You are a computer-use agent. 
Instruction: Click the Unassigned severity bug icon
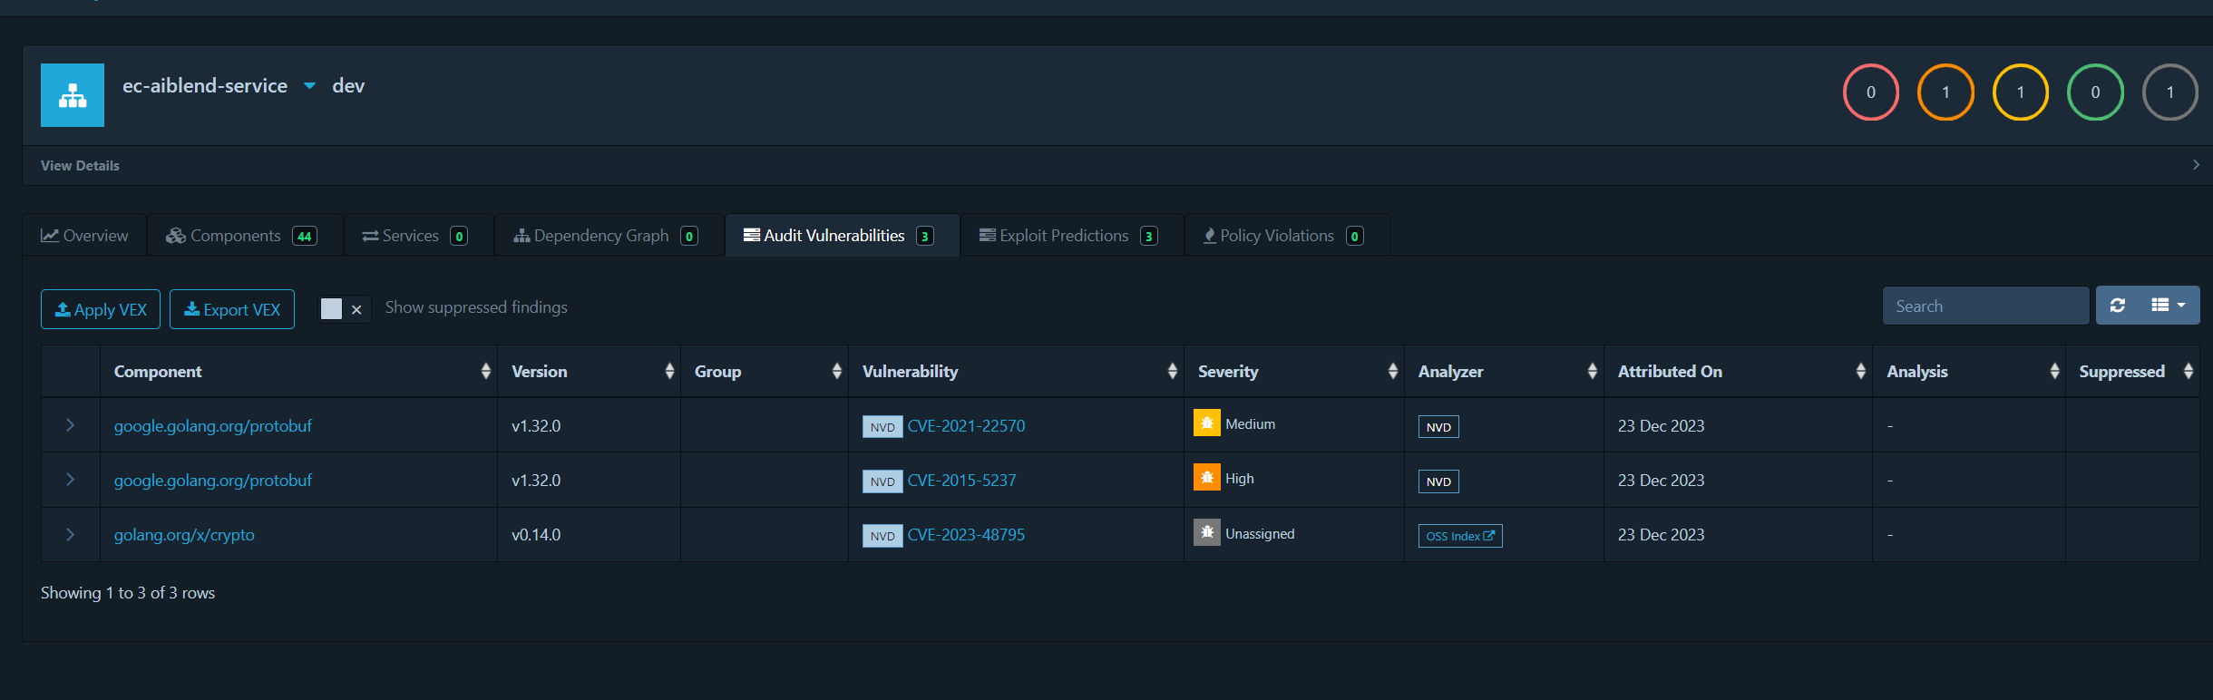[x=1207, y=533]
